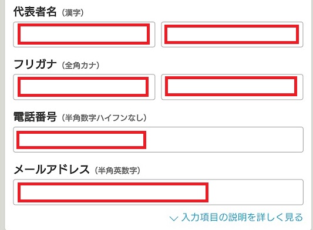
Task: Click the surname field under 代表者名
Action: [84, 35]
